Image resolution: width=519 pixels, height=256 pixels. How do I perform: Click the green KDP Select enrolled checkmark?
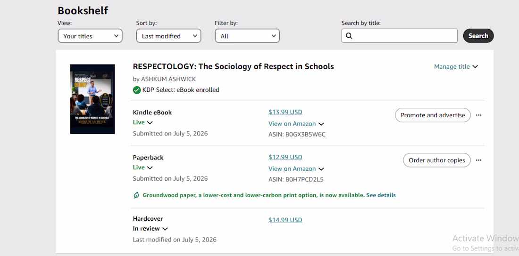(x=137, y=90)
